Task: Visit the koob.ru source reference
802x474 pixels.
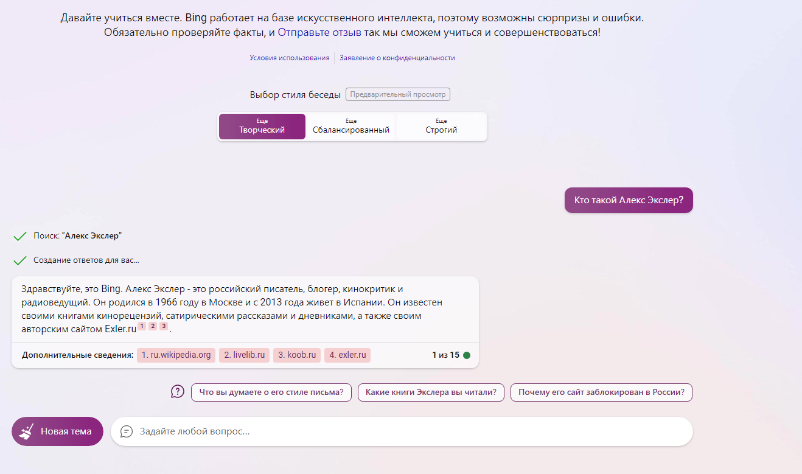Action: (x=297, y=355)
